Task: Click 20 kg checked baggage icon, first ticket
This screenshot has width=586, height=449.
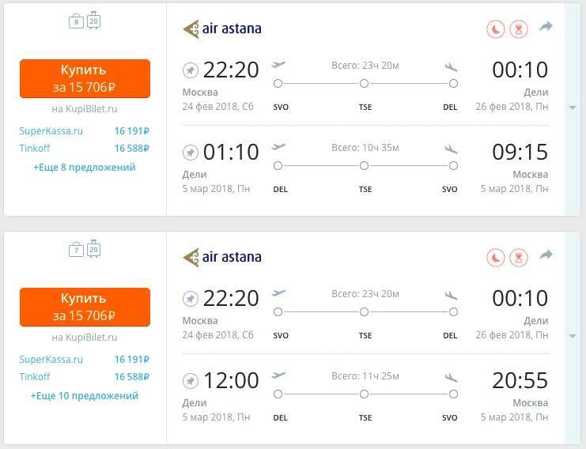Action: click(x=93, y=21)
